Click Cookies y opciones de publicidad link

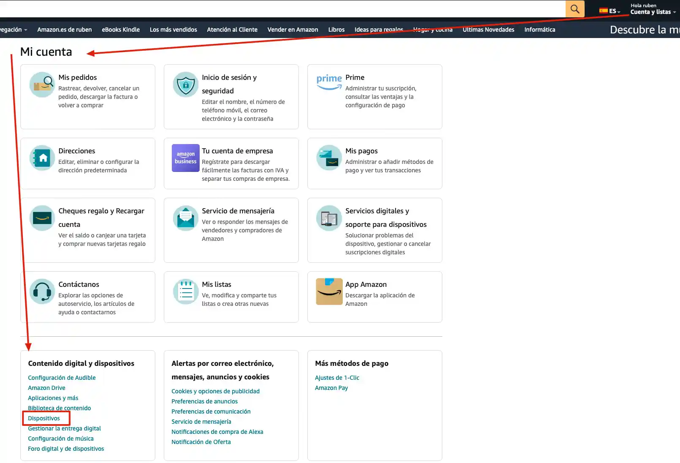point(216,391)
